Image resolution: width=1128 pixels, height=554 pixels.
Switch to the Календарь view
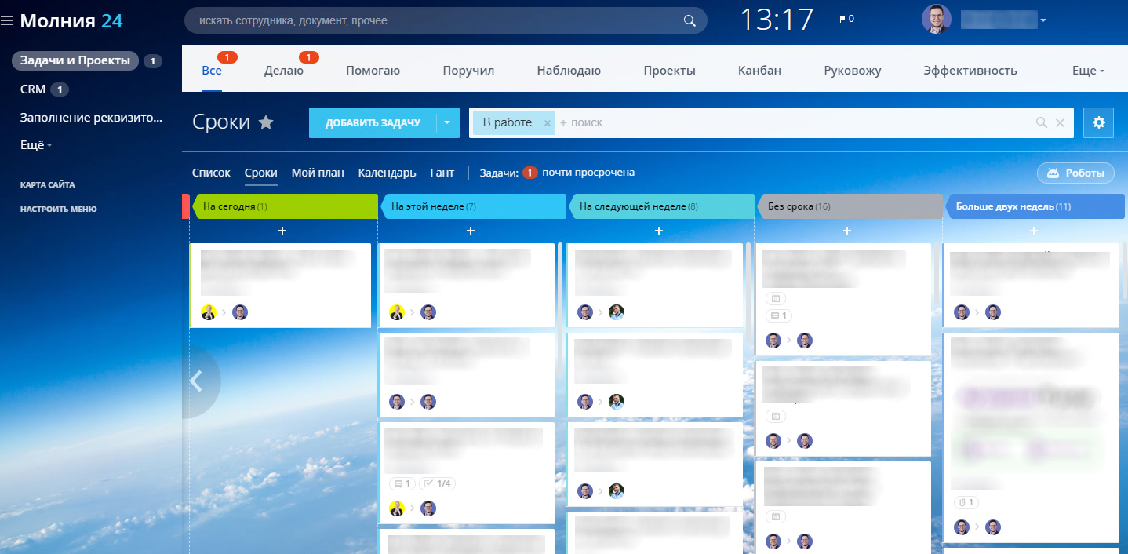coord(388,173)
